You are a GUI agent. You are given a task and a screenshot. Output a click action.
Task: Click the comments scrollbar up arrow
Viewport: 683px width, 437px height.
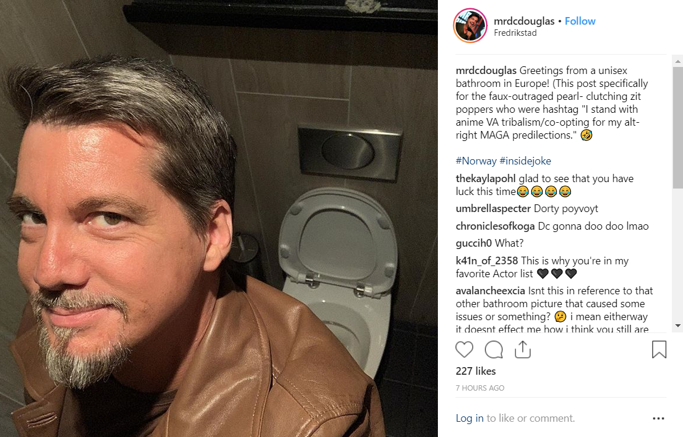(678, 61)
